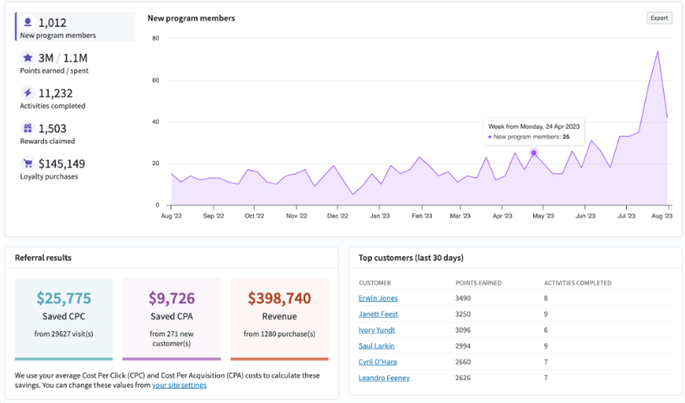This screenshot has height=403, width=685.
Task: Click the 11,232 activities value
Action: pos(56,93)
